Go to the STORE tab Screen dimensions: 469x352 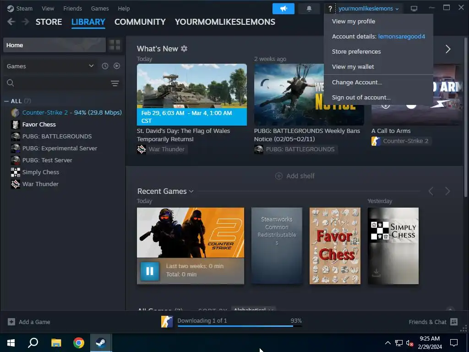click(49, 22)
